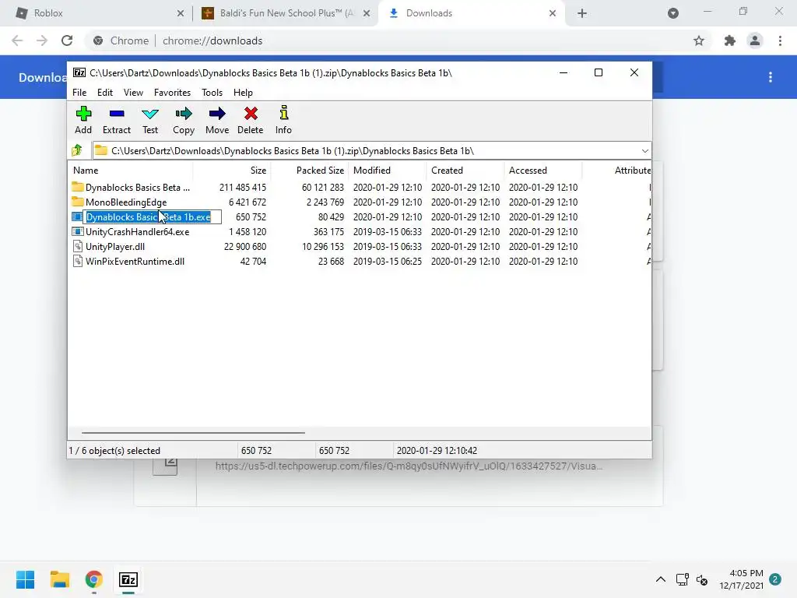Sort by Accessed column header
This screenshot has height=598, width=797.
coord(542,171)
